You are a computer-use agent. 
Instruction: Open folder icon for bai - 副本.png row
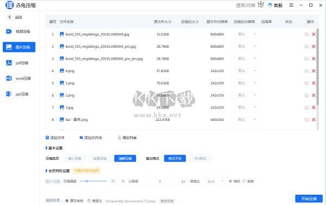(x=306, y=120)
